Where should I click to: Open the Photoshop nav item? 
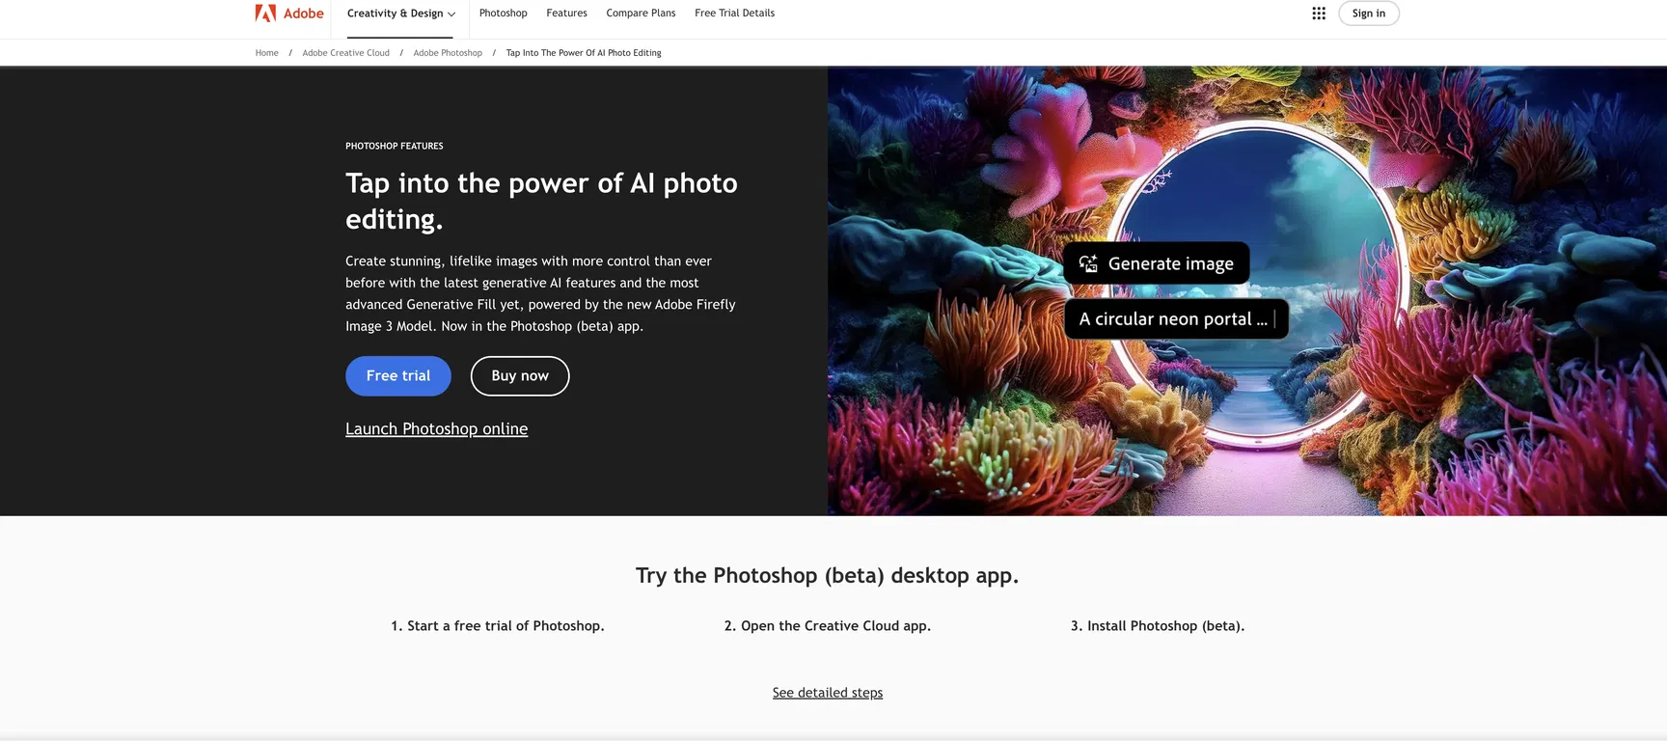[x=504, y=13]
